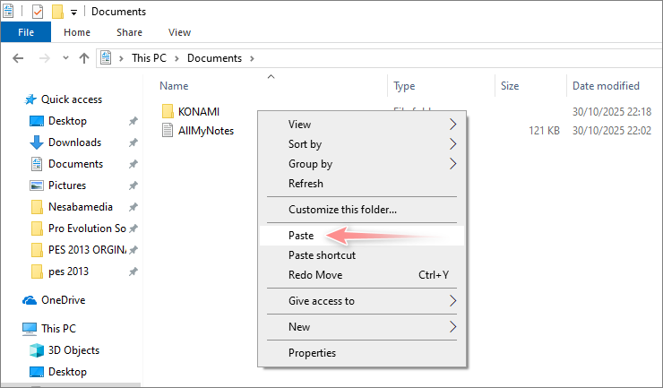Click the Forward navigation arrow

click(x=44, y=58)
